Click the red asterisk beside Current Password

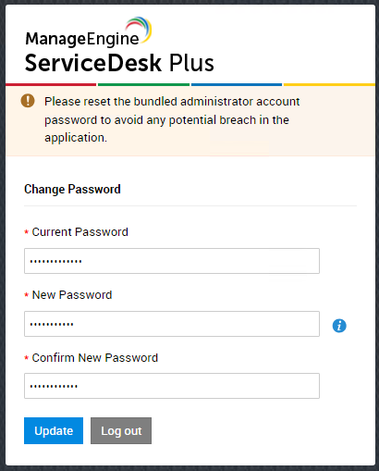27,232
